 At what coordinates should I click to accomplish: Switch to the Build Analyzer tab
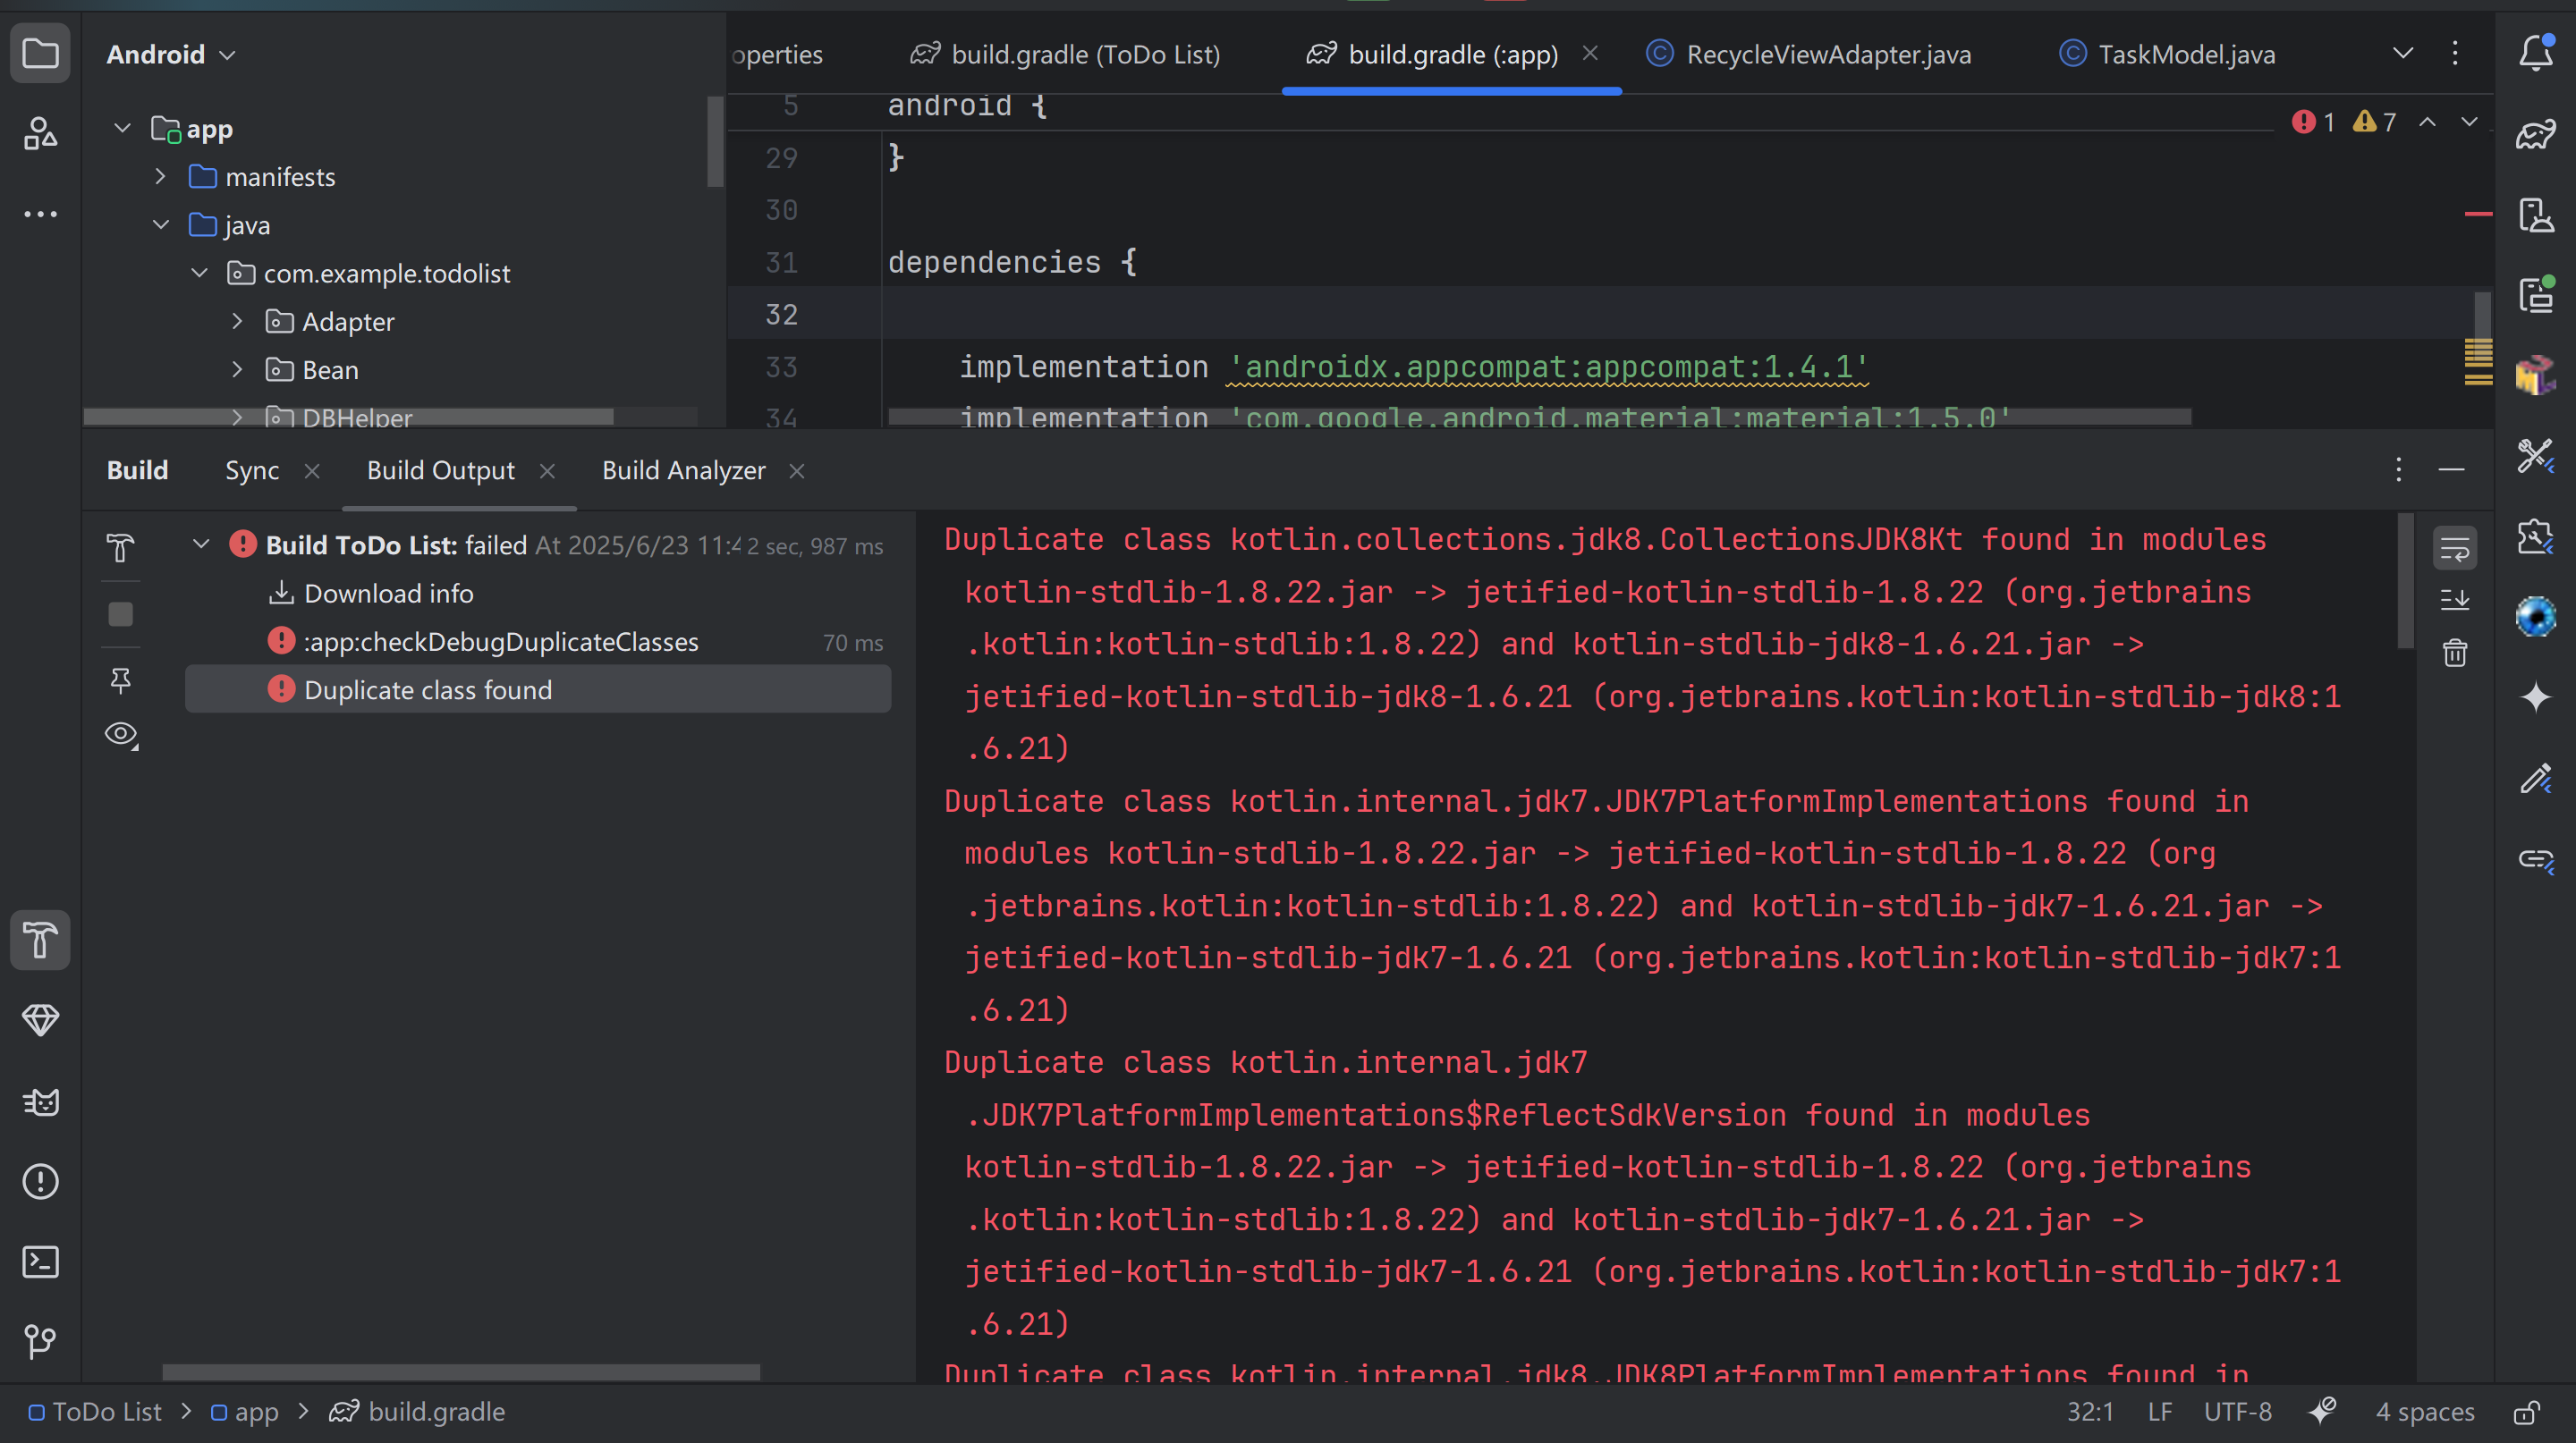click(683, 469)
